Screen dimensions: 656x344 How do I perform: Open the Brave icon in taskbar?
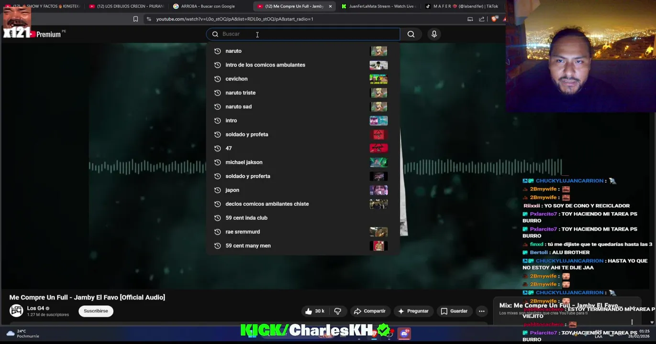click(374, 333)
